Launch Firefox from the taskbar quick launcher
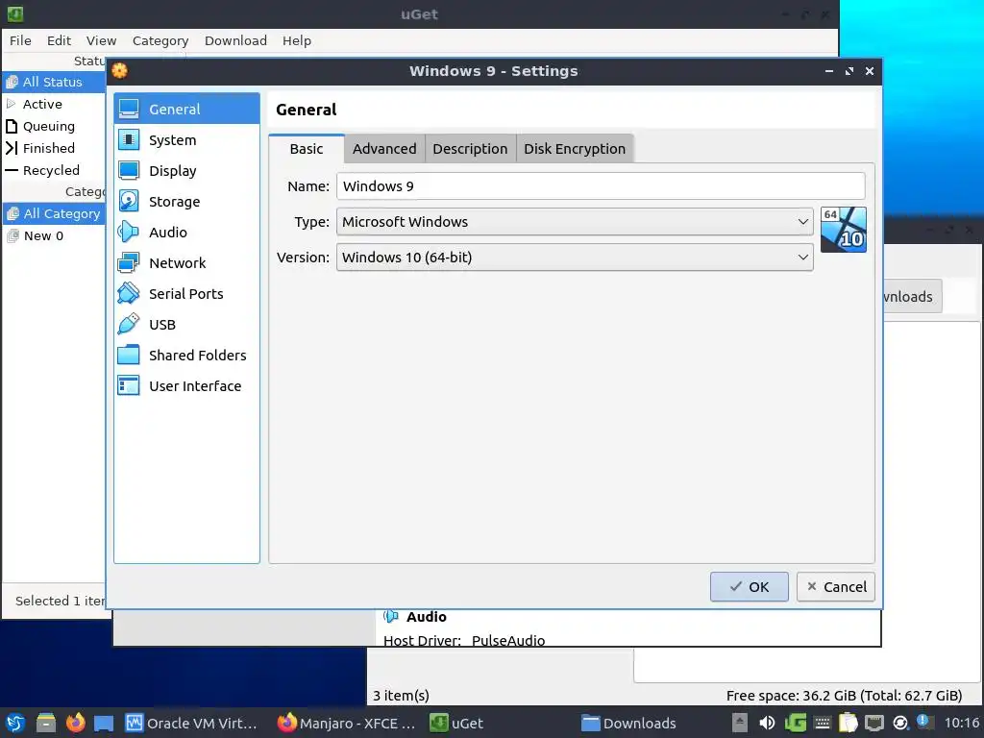Viewport: 984px width, 738px height. click(75, 723)
